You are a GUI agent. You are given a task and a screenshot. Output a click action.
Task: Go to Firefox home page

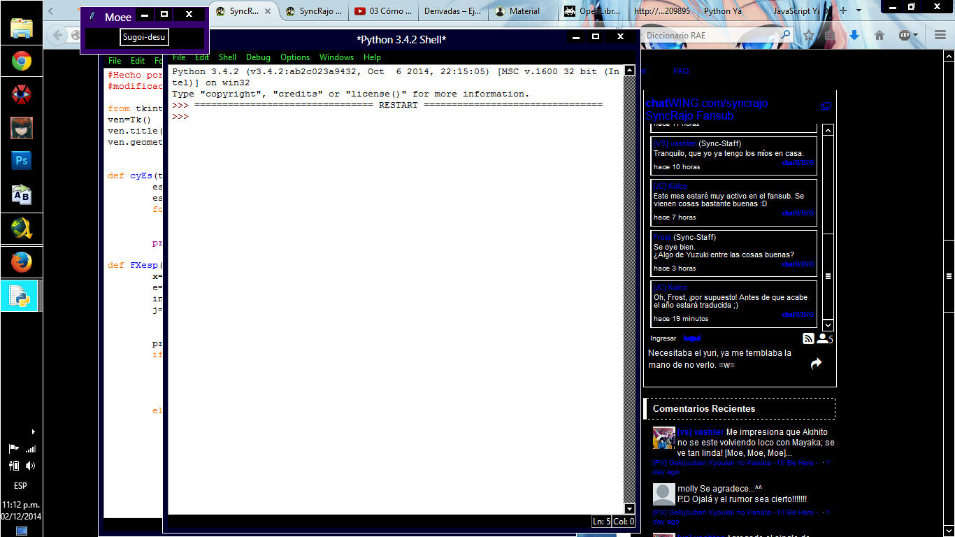(879, 35)
